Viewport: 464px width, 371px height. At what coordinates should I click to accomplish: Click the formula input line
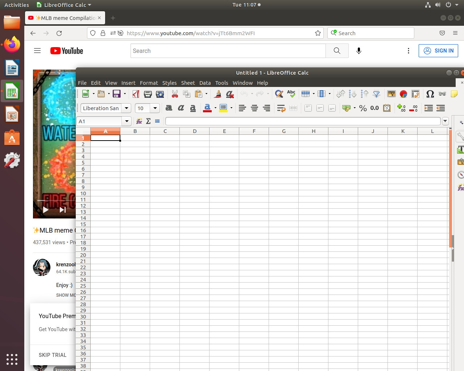click(x=303, y=121)
